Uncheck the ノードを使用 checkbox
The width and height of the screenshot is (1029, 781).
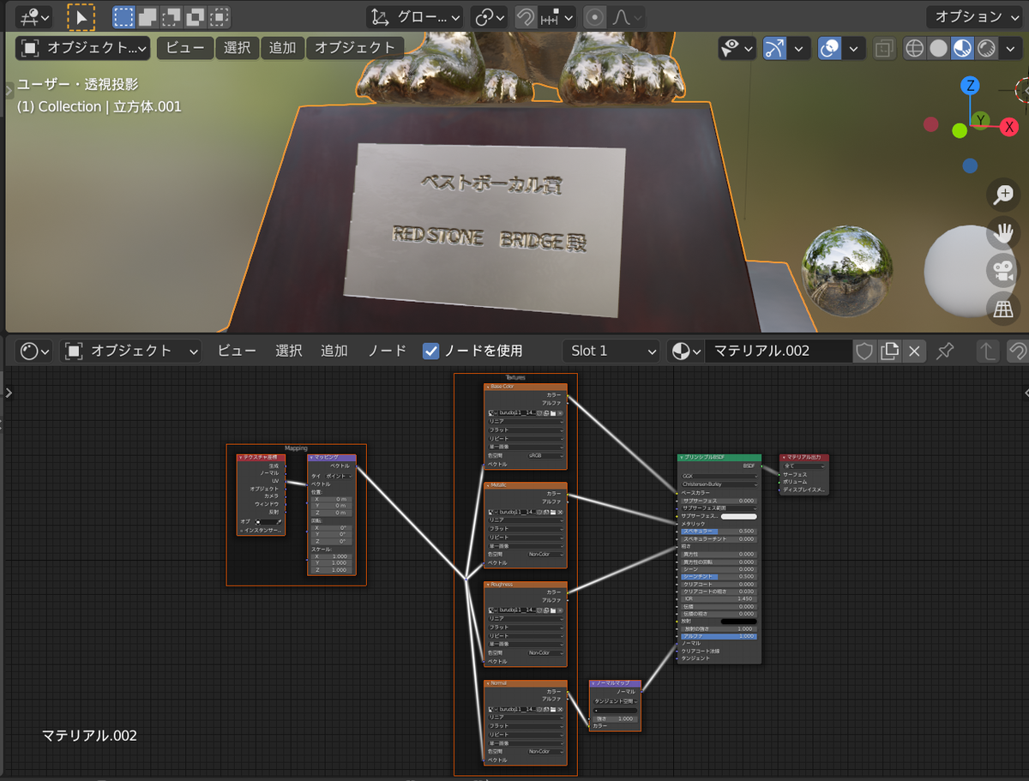coord(431,351)
